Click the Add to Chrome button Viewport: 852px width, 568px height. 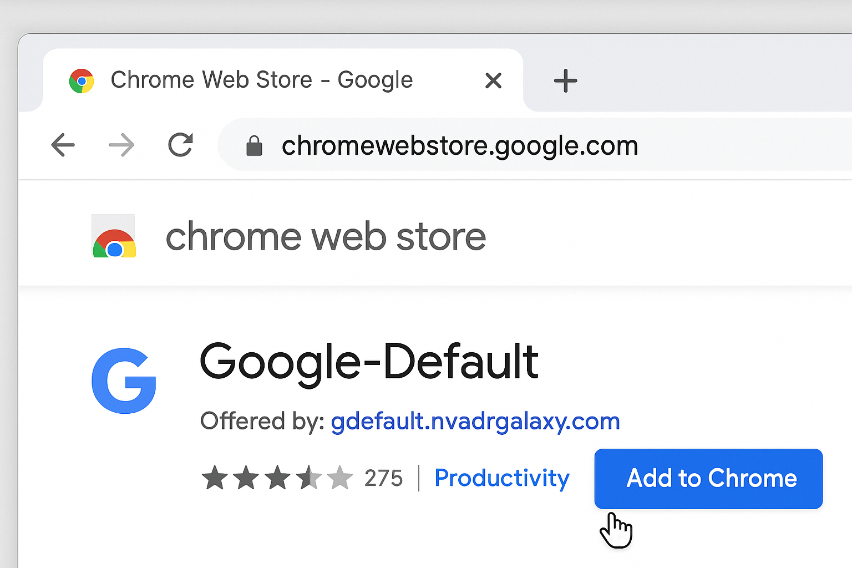click(x=708, y=479)
